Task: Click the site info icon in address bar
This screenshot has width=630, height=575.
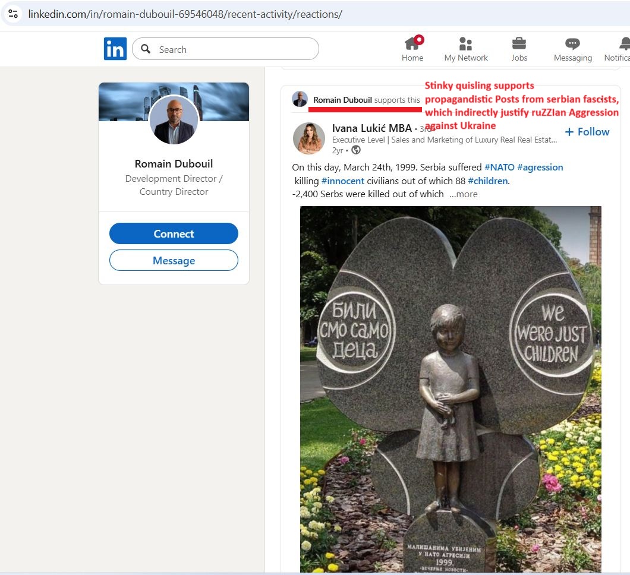Action: pyautogui.click(x=13, y=14)
